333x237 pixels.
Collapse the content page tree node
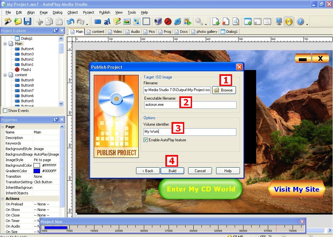click(5, 75)
